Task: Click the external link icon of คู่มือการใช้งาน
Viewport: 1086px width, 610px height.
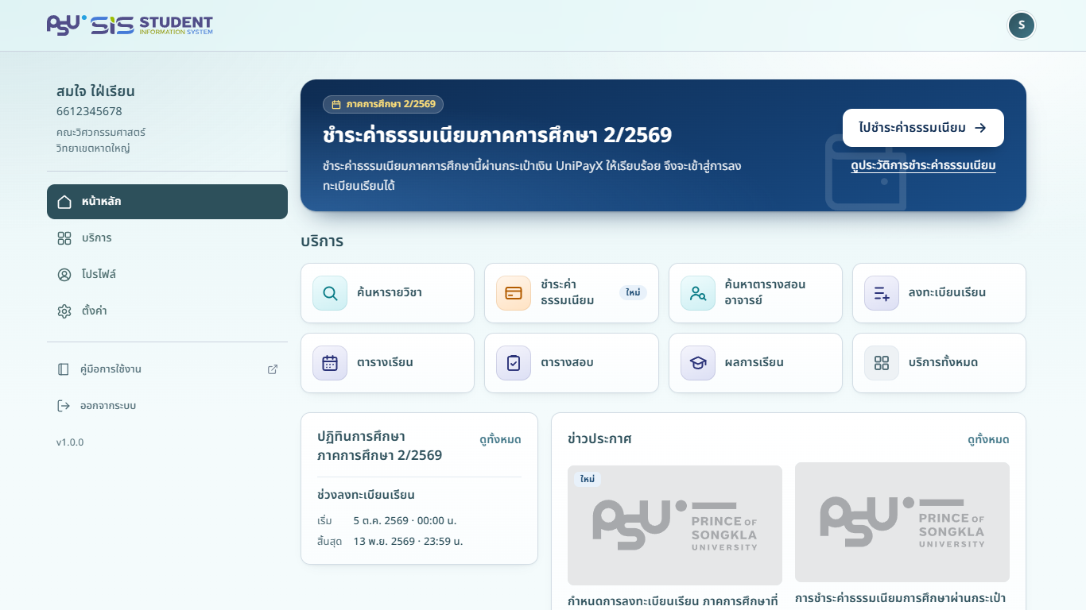Action: (273, 369)
